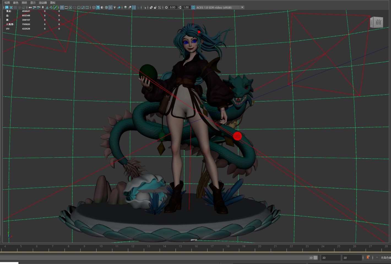
Task: Open the 显示 (Show) panel menu
Action: pos(33,2)
